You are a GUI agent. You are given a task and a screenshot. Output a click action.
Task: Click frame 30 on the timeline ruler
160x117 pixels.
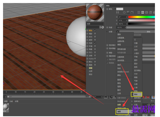tap(53, 92)
